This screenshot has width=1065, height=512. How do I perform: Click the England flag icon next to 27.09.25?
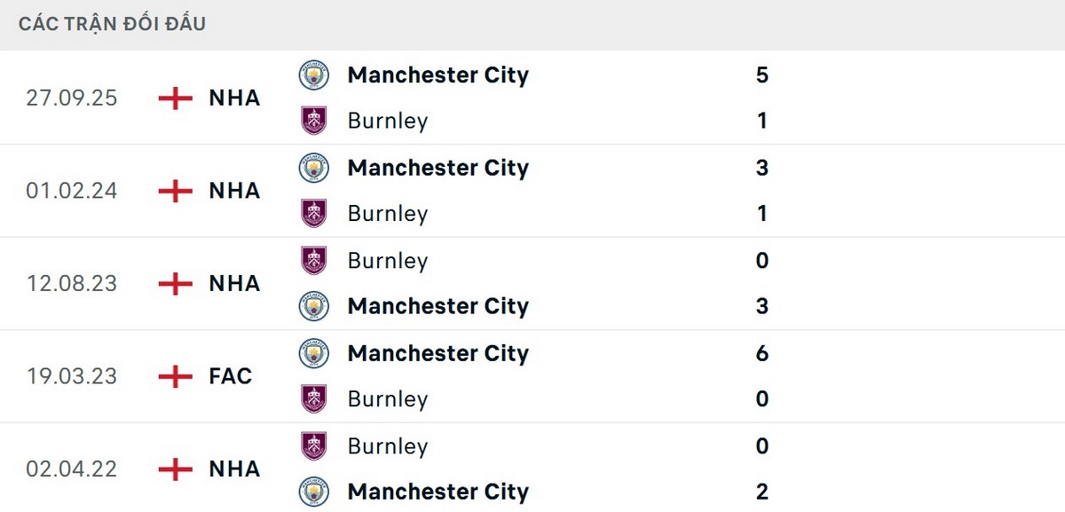[x=177, y=98]
